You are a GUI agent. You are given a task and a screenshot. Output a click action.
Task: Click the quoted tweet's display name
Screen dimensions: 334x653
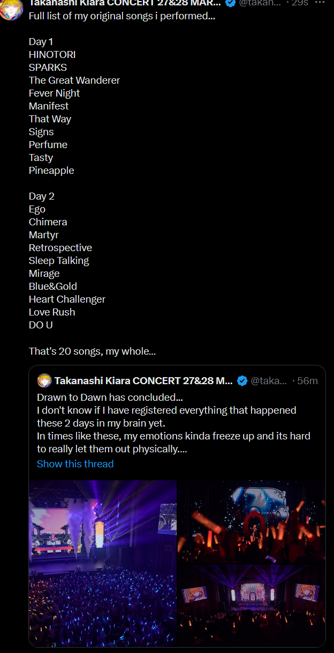[143, 381]
